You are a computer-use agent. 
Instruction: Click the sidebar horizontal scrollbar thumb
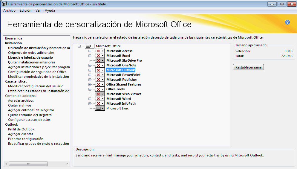click(28, 164)
